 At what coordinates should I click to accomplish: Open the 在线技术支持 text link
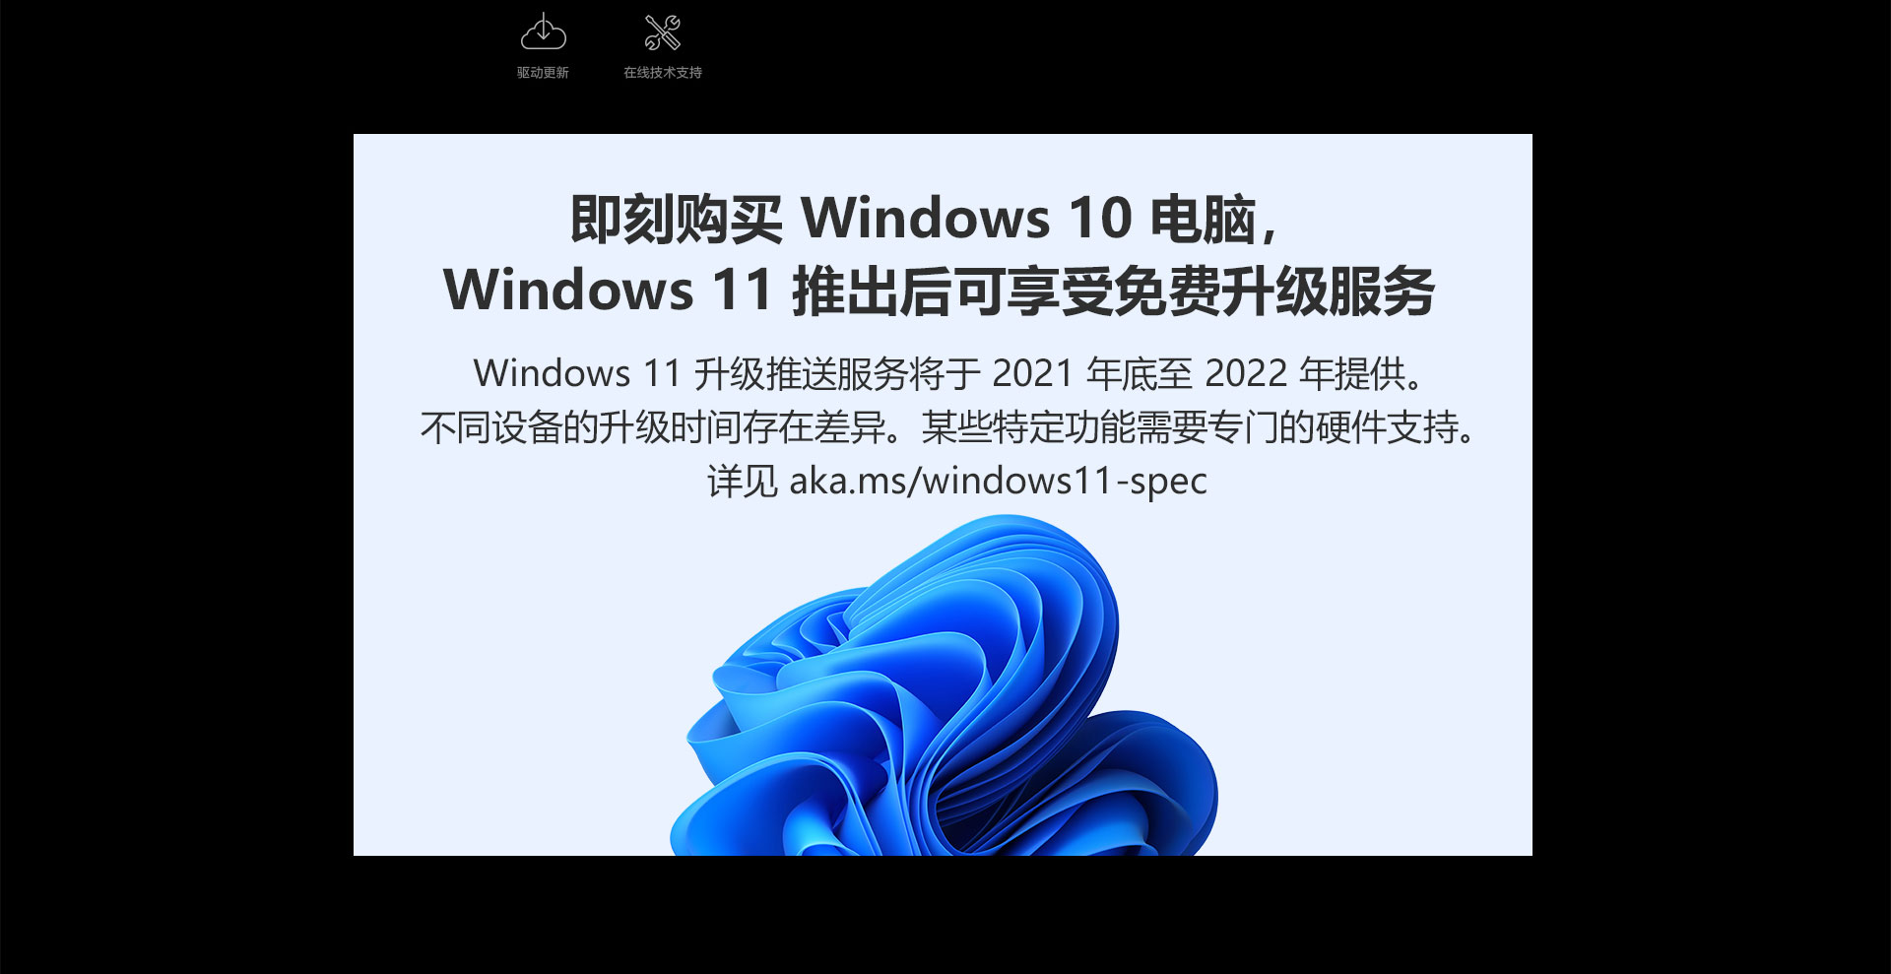[x=663, y=73]
